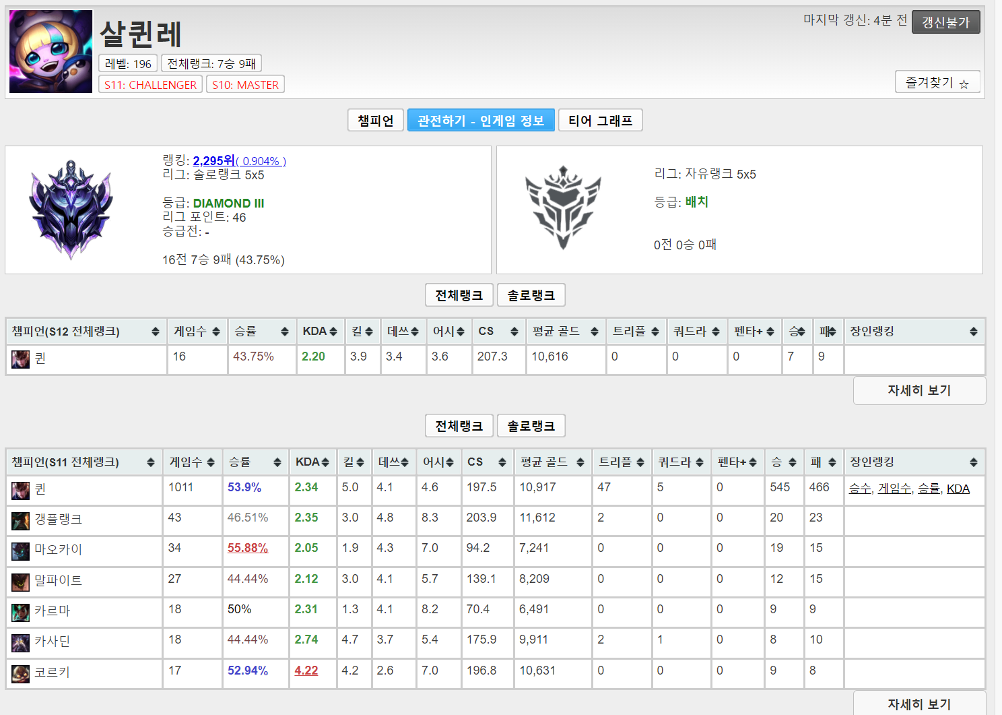Click the 갱플랭크 champion name

pos(59,519)
